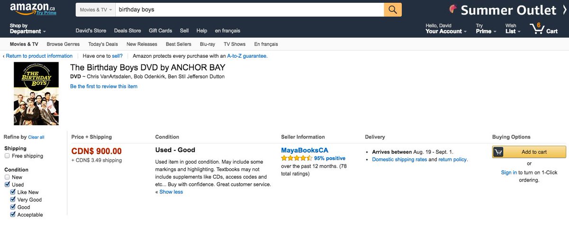Go to Deals Store
569x243 pixels.
pos(128,31)
